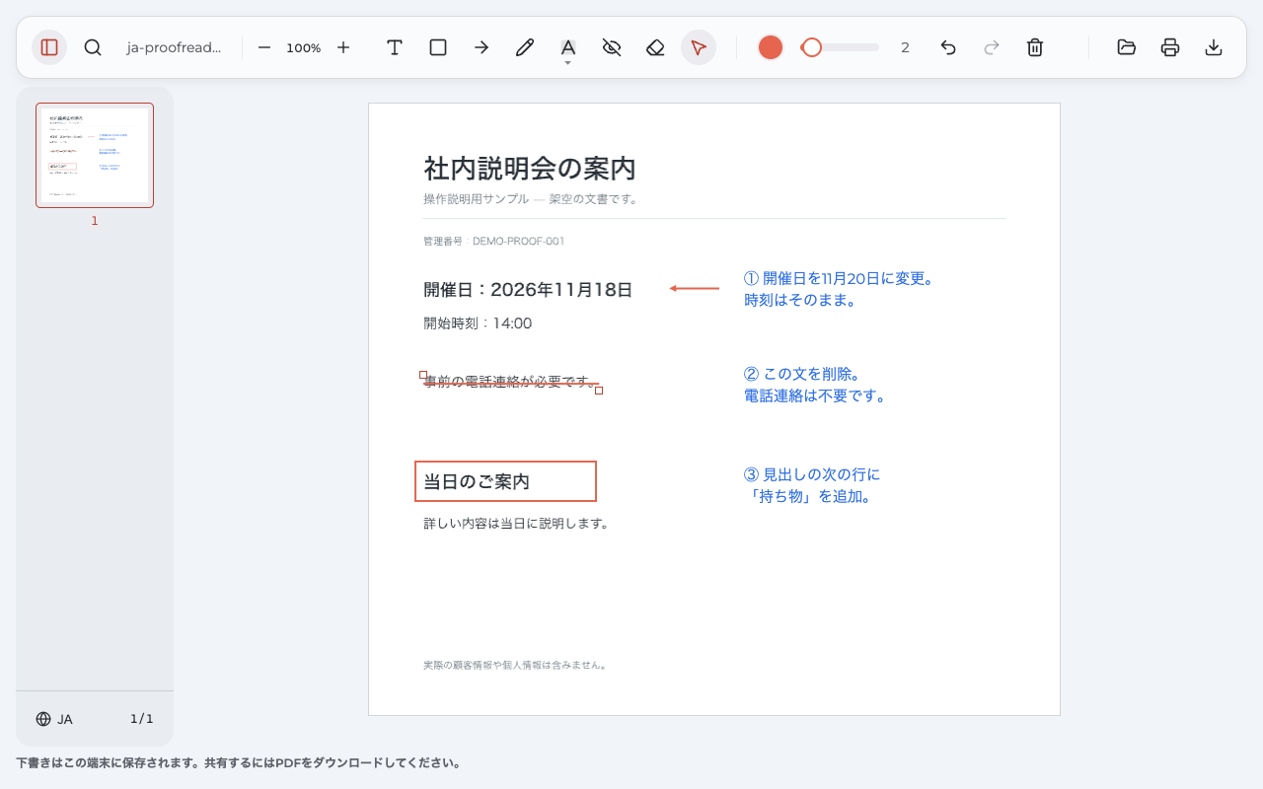Zoom in with the plus button

pos(343,47)
